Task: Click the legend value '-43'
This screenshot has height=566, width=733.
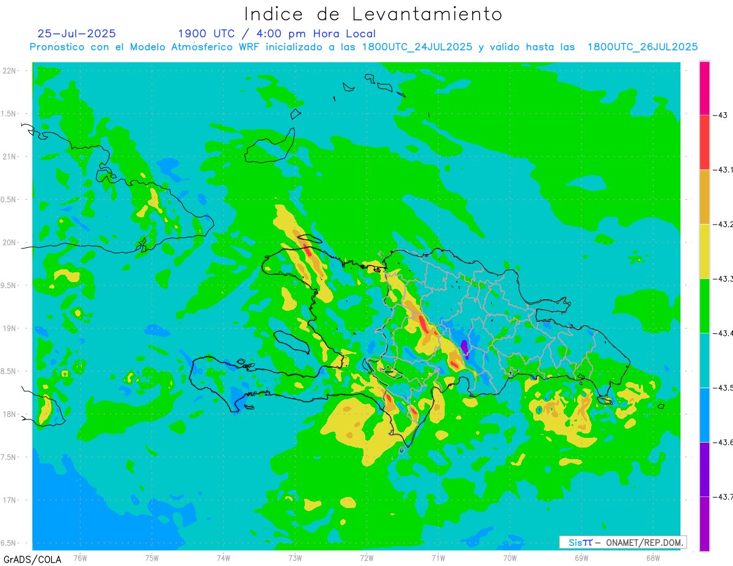Action: coord(721,115)
